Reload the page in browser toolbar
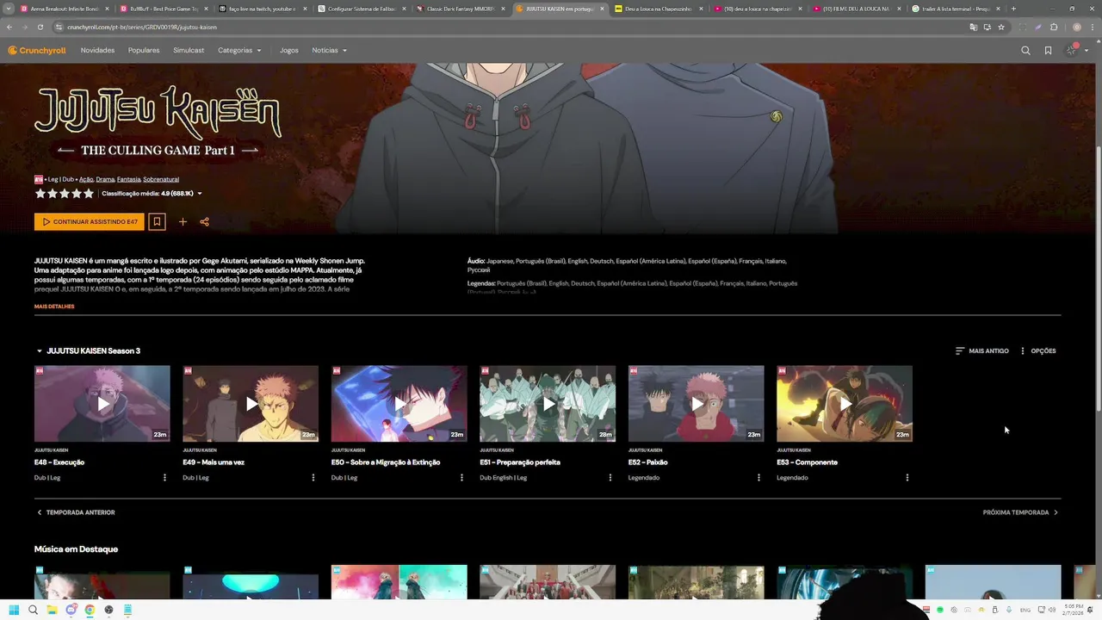 (40, 27)
